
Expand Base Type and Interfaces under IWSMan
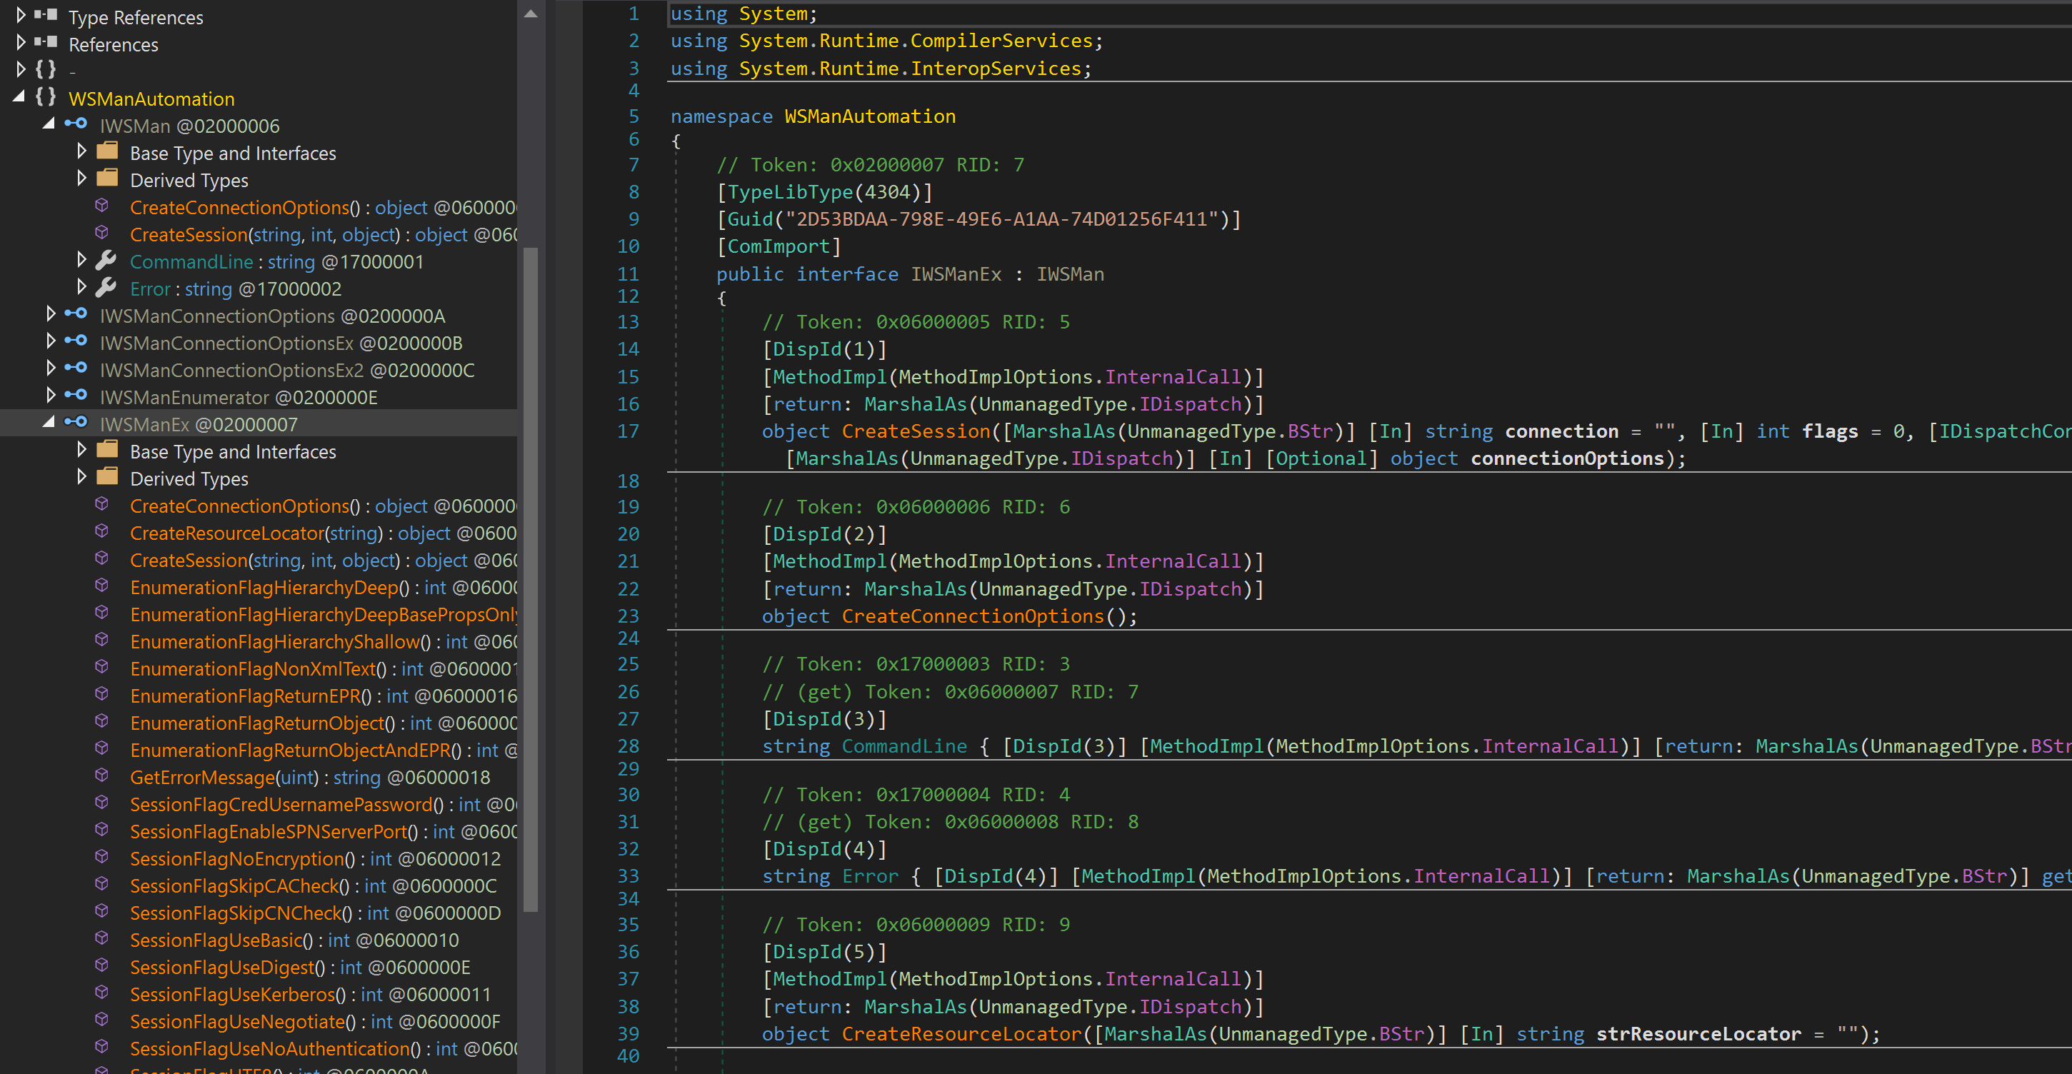coord(81,151)
